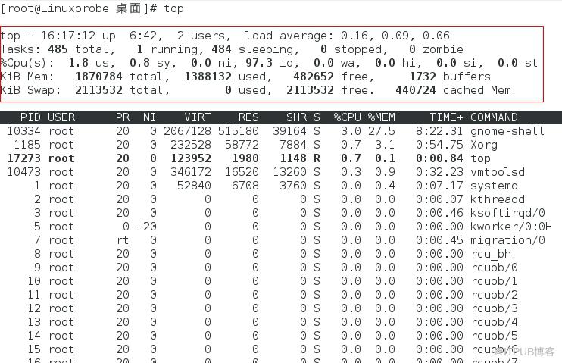Image resolution: width=562 pixels, height=363 pixels.
Task: Click the rcuob/4 command name
Action: pyautogui.click(x=494, y=322)
